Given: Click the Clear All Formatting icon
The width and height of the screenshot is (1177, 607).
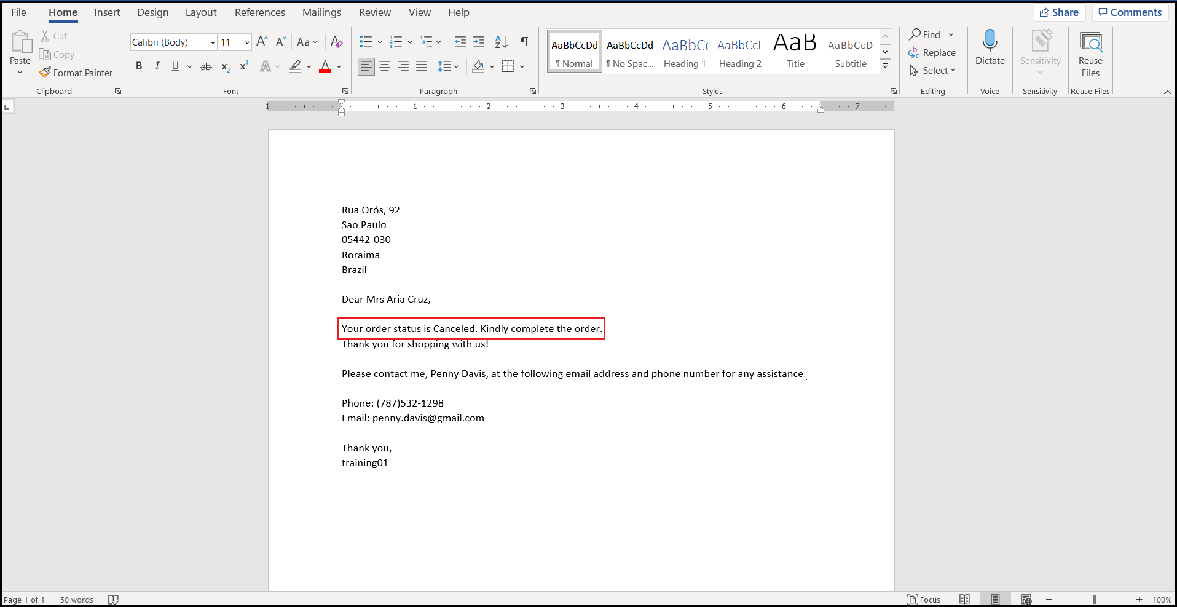Looking at the screenshot, I should [x=336, y=42].
